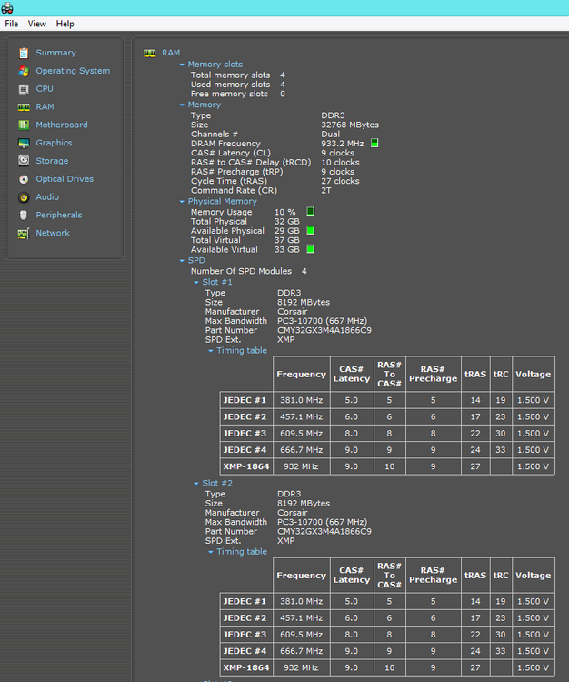Click the CPU chip icon
This screenshot has height=682, width=569.
coord(24,89)
